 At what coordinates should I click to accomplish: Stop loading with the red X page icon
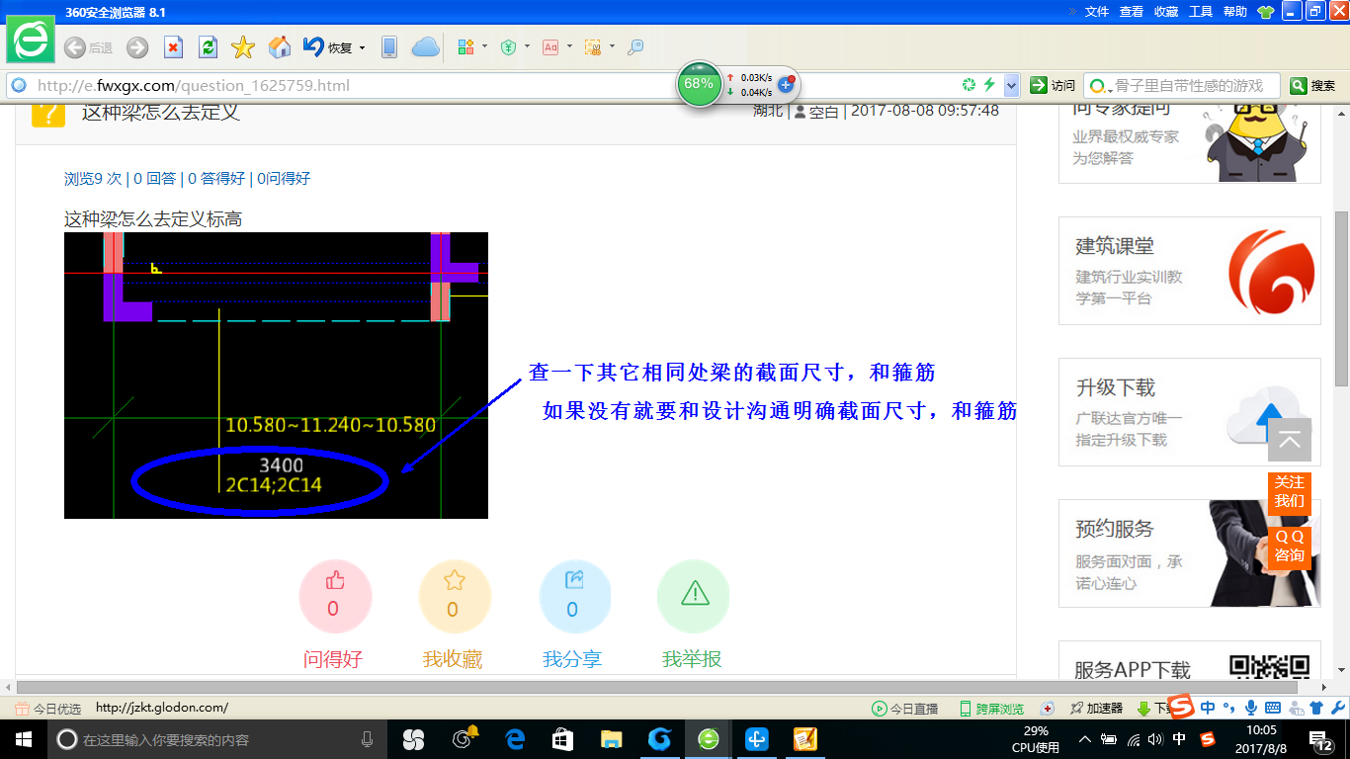pos(173,47)
